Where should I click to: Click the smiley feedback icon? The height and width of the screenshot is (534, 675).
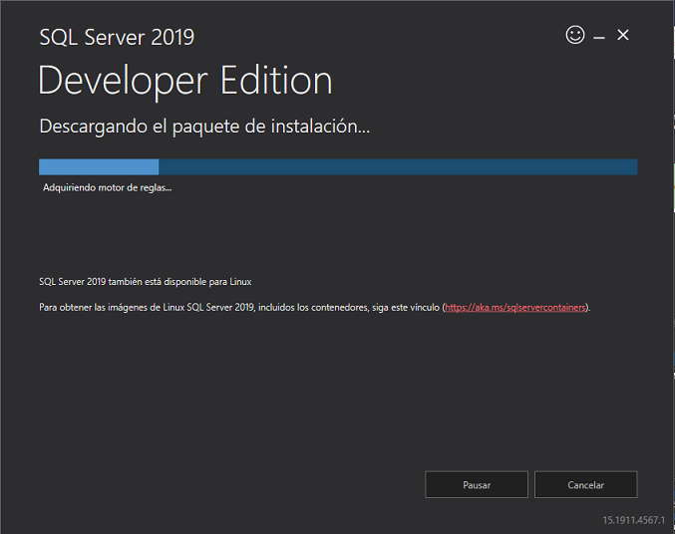point(575,35)
